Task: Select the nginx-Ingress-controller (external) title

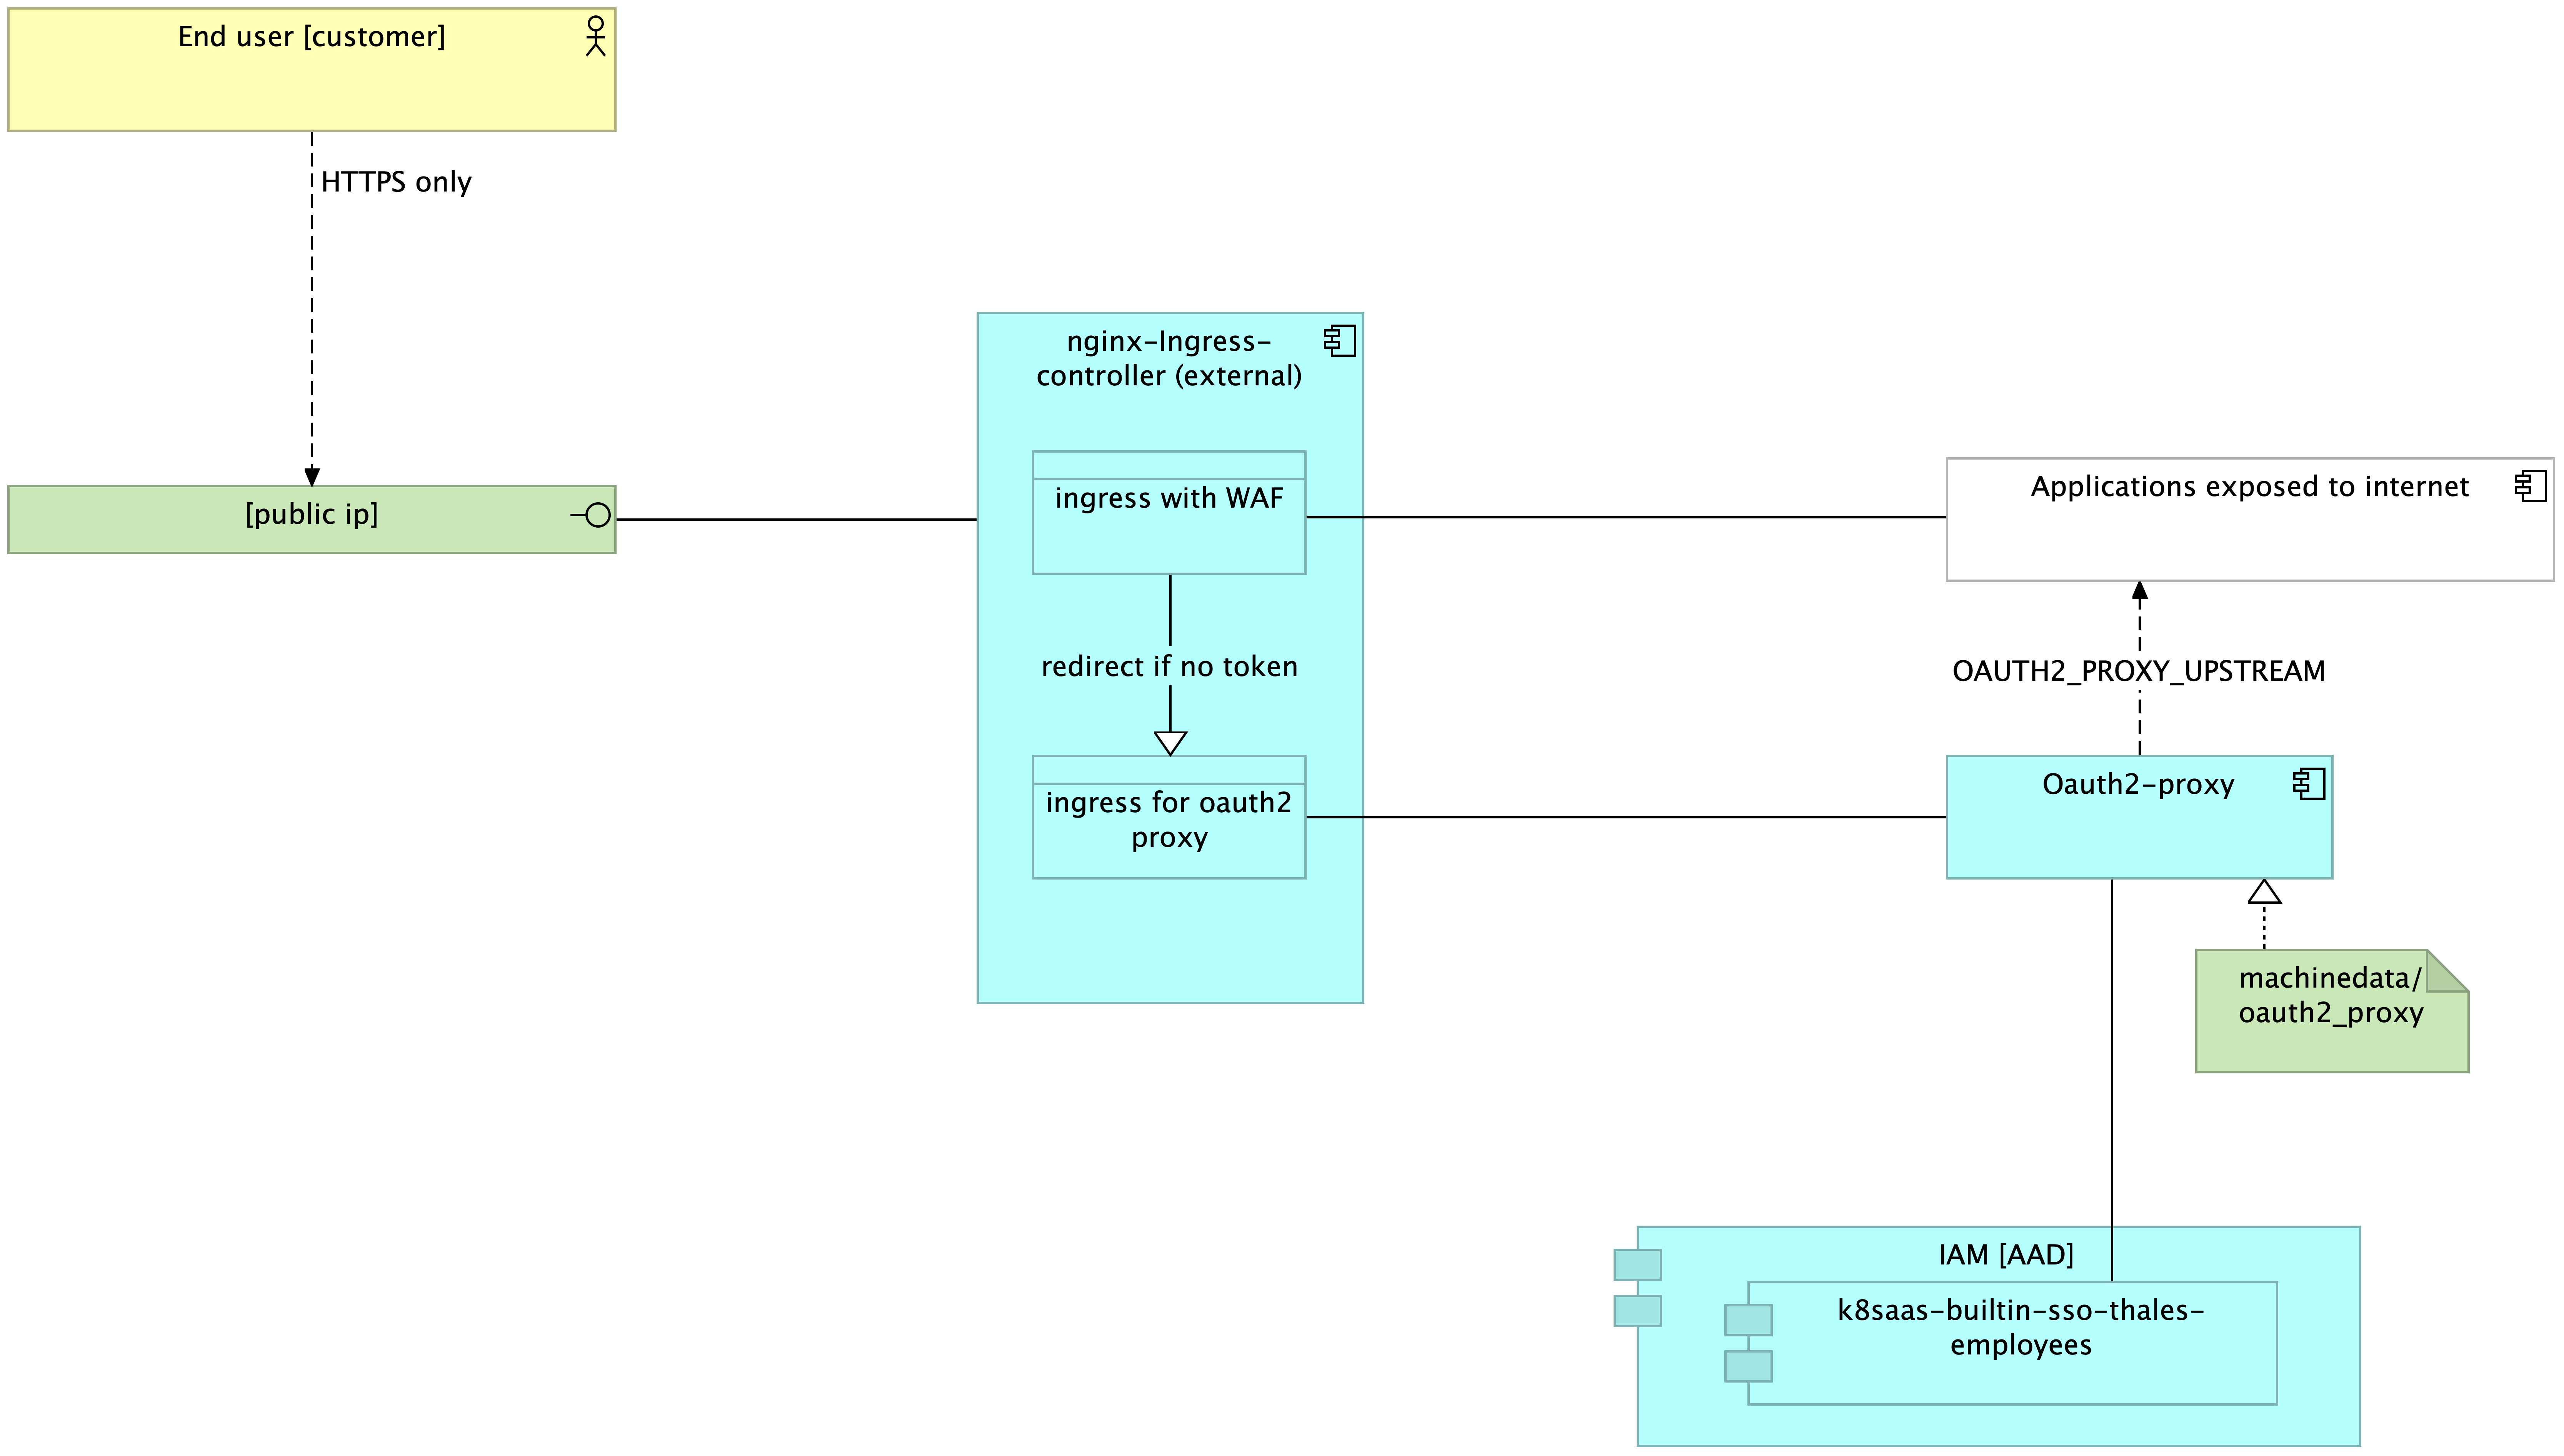Action: (1169, 358)
